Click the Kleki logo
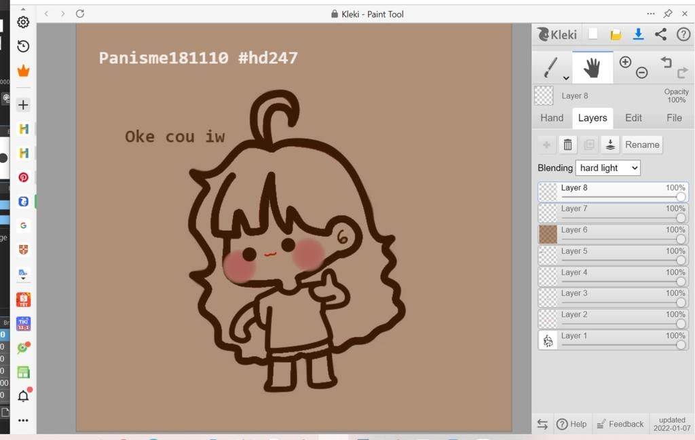Image resolution: width=695 pixels, height=440 pixels. (557, 35)
